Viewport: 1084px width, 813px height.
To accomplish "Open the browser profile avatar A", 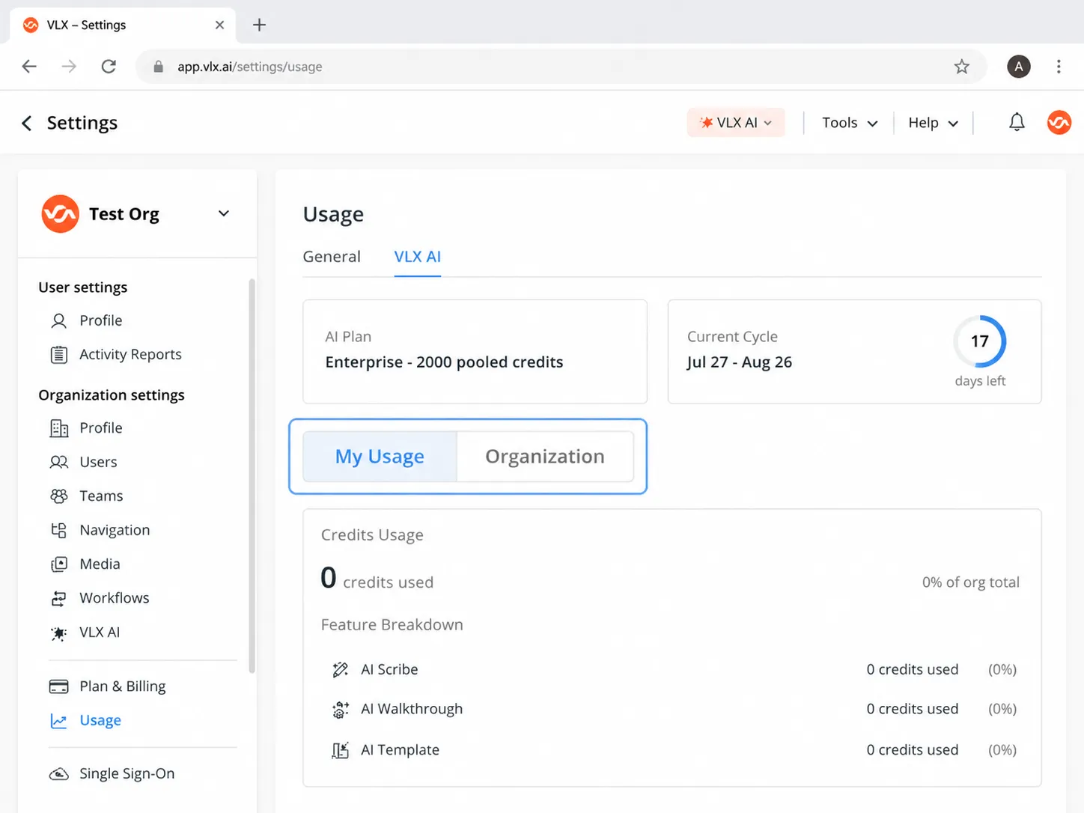I will coord(1018,67).
